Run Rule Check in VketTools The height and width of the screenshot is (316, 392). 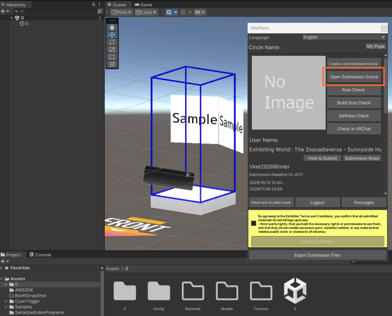(354, 90)
